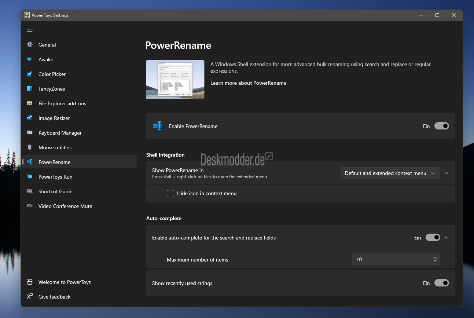Image resolution: width=474 pixels, height=318 pixels.
Task: Collapse the Show PowerRename in section chevron
Action: click(446, 173)
